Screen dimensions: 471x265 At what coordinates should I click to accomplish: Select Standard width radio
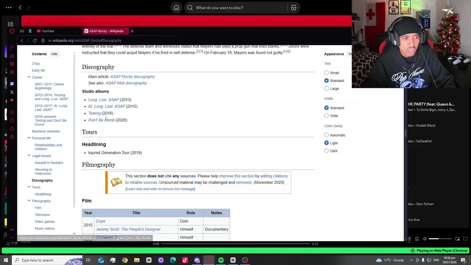pyautogui.click(x=326, y=108)
